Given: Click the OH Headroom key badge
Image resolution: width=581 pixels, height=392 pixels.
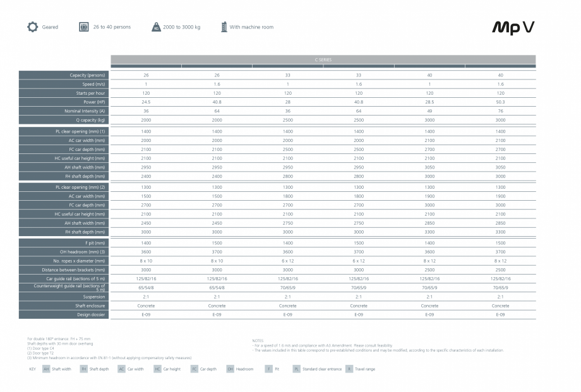Looking at the screenshot, I should (x=229, y=369).
